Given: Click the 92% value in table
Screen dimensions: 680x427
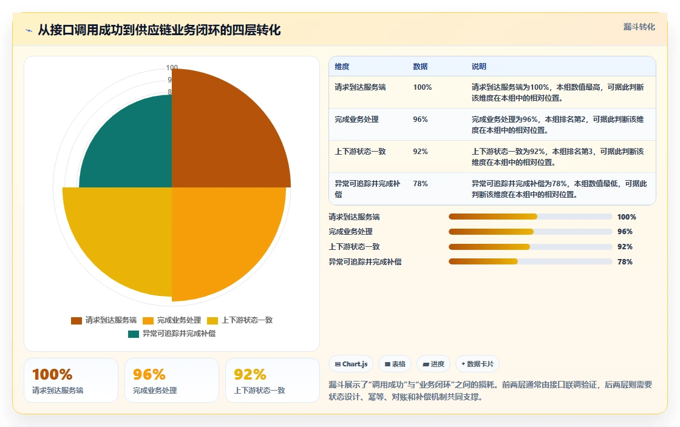Looking at the screenshot, I should [x=420, y=151].
